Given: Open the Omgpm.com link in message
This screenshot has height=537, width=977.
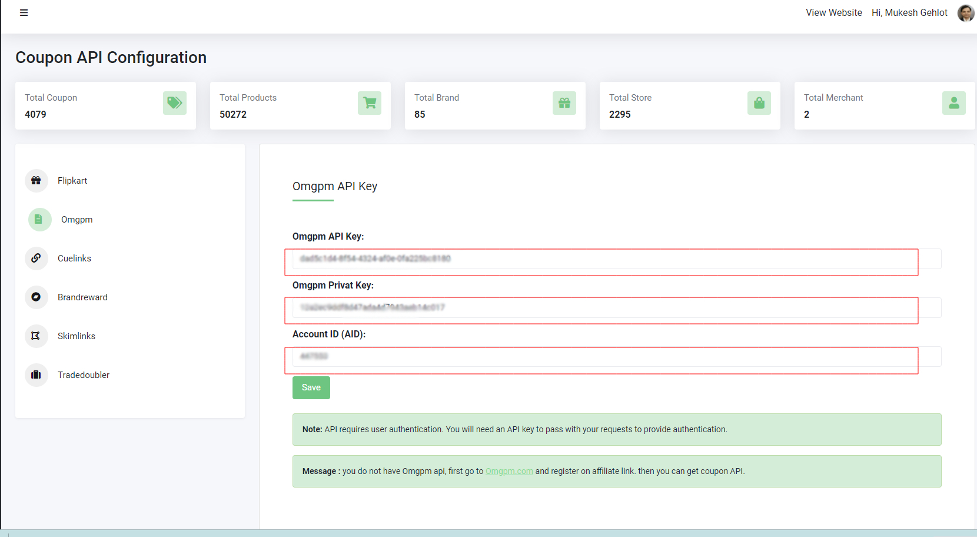Looking at the screenshot, I should (x=509, y=472).
